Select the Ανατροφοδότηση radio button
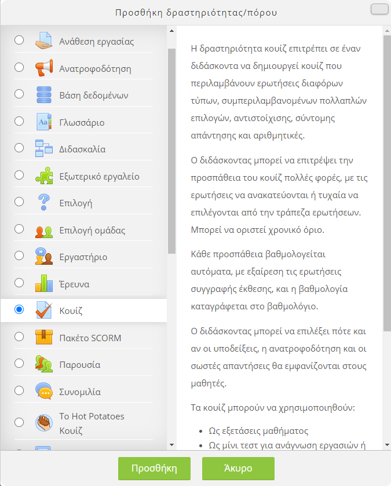The image size is (391, 486). (19, 67)
